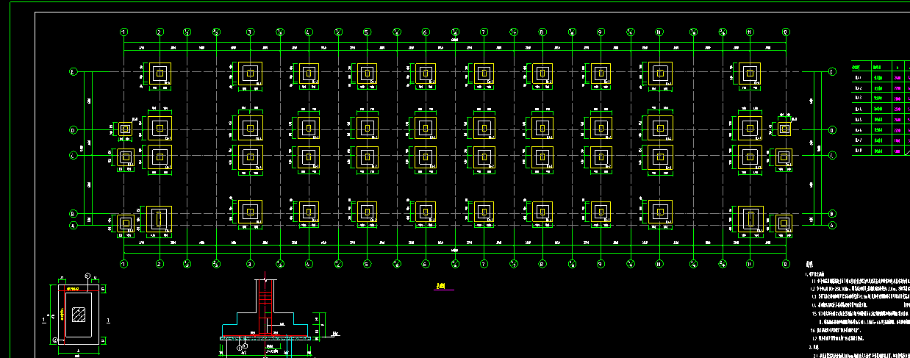Screen dimensions: 910x358
Task: Select axis bubble 2 above the plan
Action: point(160,32)
